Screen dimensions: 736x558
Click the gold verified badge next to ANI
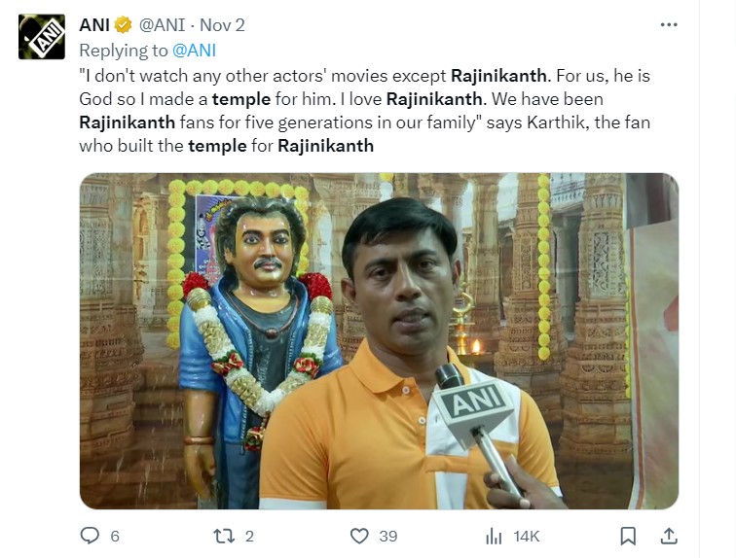coord(124,25)
